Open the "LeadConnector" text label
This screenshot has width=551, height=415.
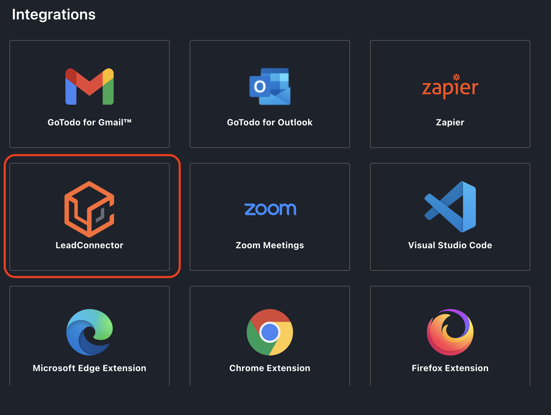[x=90, y=245]
